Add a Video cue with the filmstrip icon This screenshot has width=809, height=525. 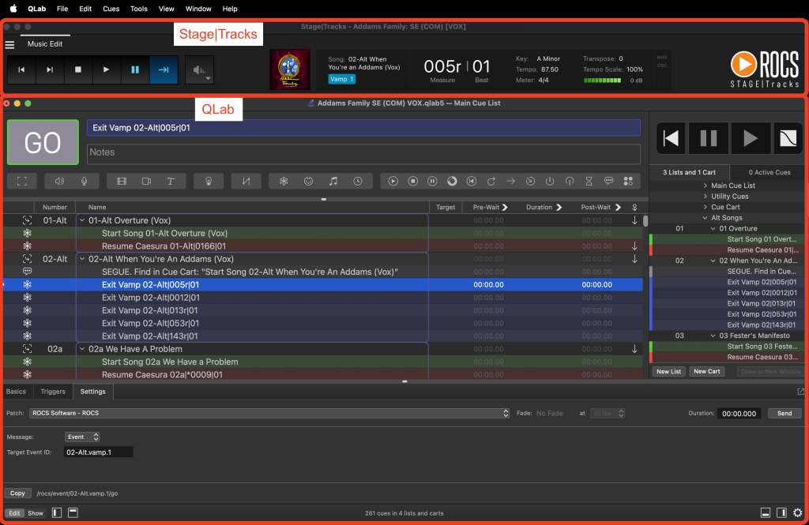(x=122, y=182)
